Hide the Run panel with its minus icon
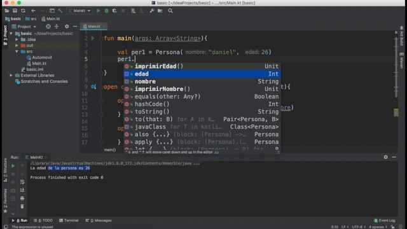407x229 pixels. (x=394, y=157)
